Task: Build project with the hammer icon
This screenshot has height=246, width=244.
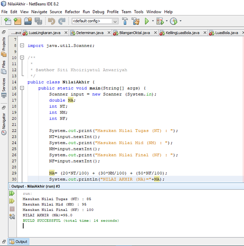Action: (x=125, y=21)
